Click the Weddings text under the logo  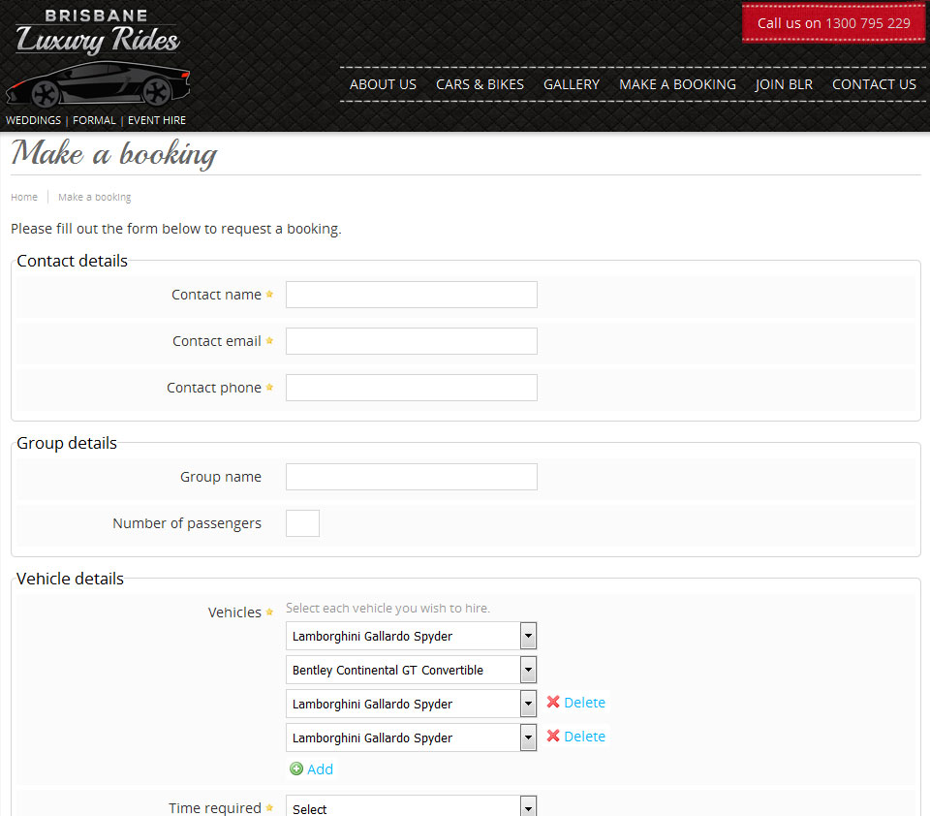33,120
